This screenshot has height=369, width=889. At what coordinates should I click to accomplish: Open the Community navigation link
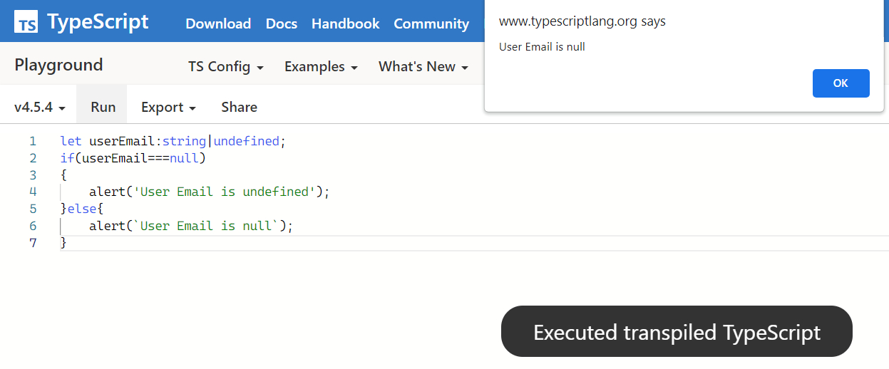click(x=431, y=24)
